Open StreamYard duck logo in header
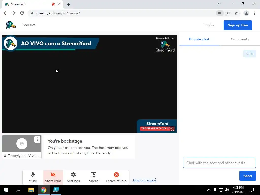 [11, 25]
